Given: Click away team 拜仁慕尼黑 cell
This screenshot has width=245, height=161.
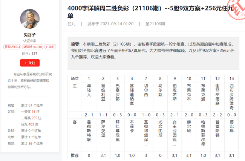Looking at the screenshot, I should 118,135.
